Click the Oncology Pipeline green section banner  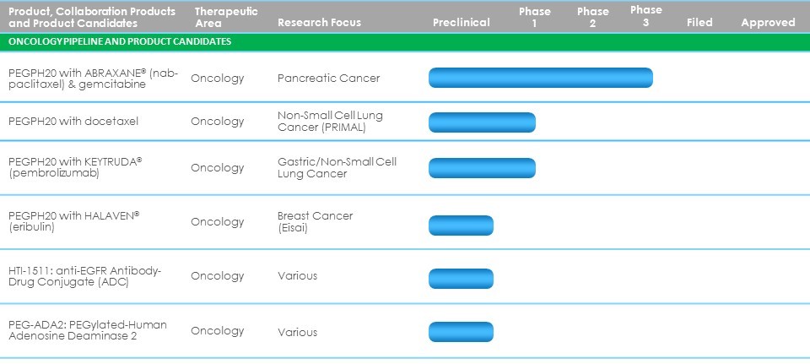point(405,41)
